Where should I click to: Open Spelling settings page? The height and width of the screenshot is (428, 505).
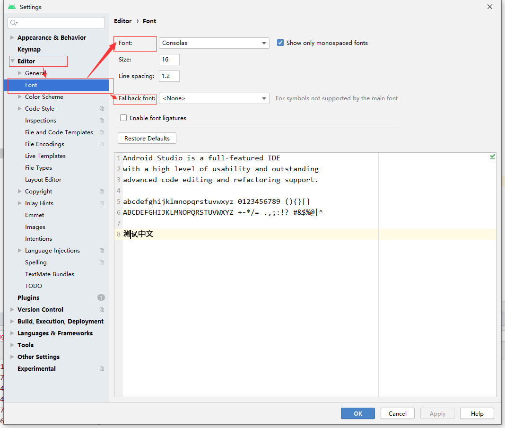(36, 262)
